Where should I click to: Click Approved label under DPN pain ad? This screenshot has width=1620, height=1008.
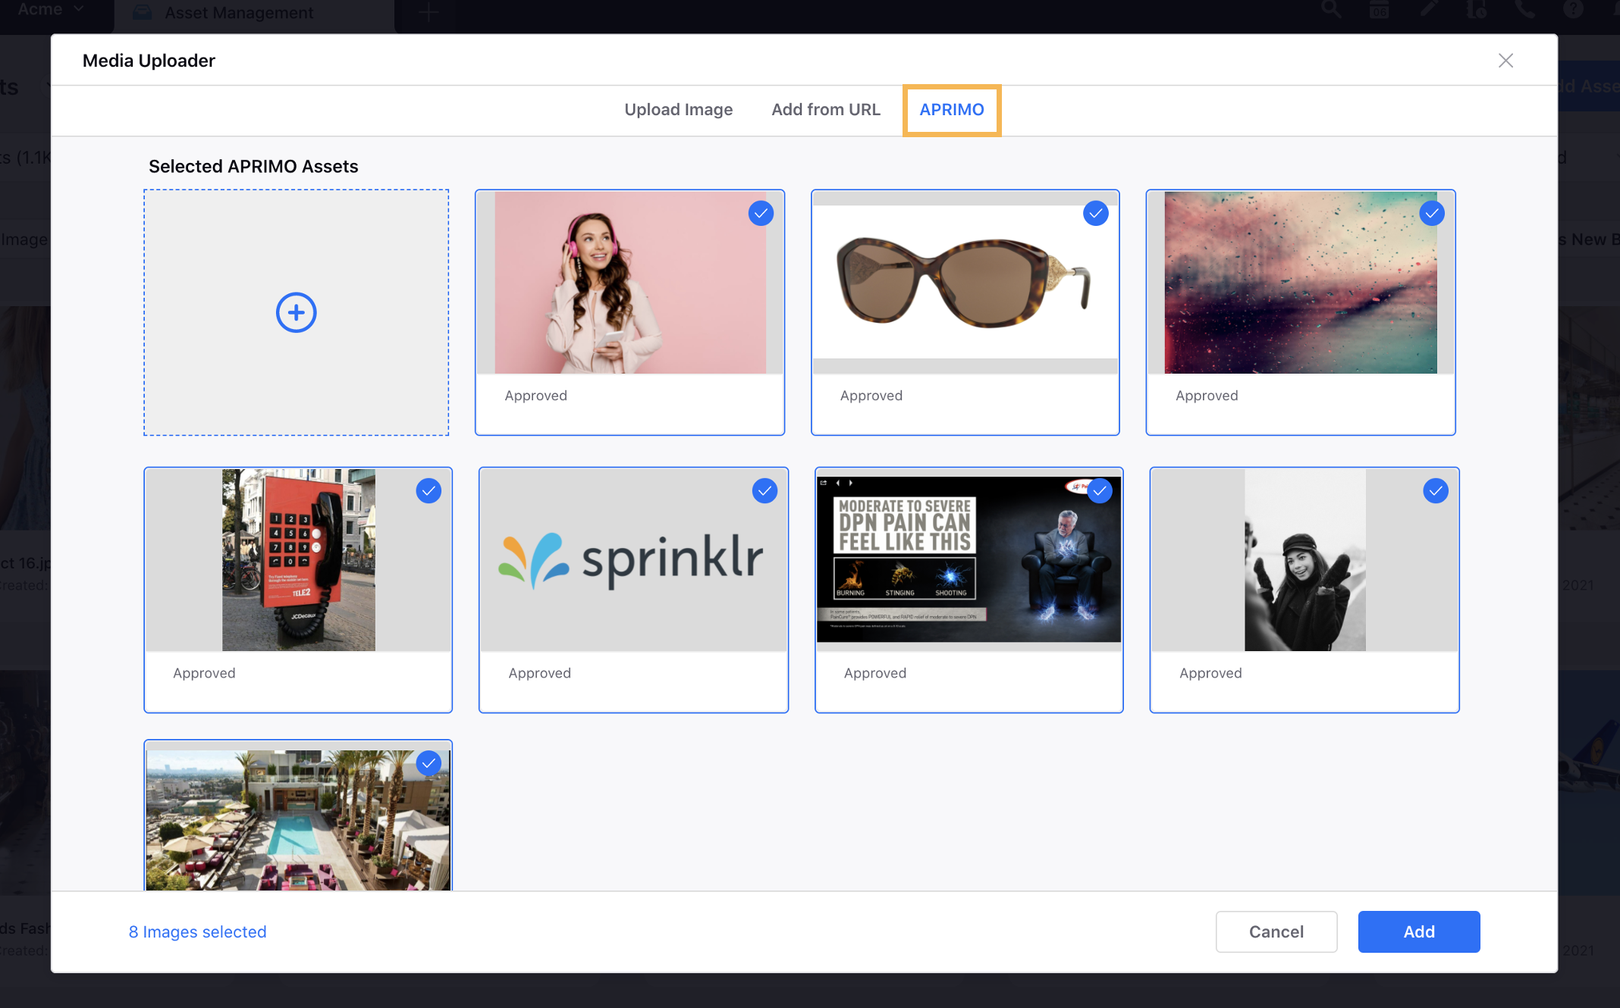click(874, 673)
